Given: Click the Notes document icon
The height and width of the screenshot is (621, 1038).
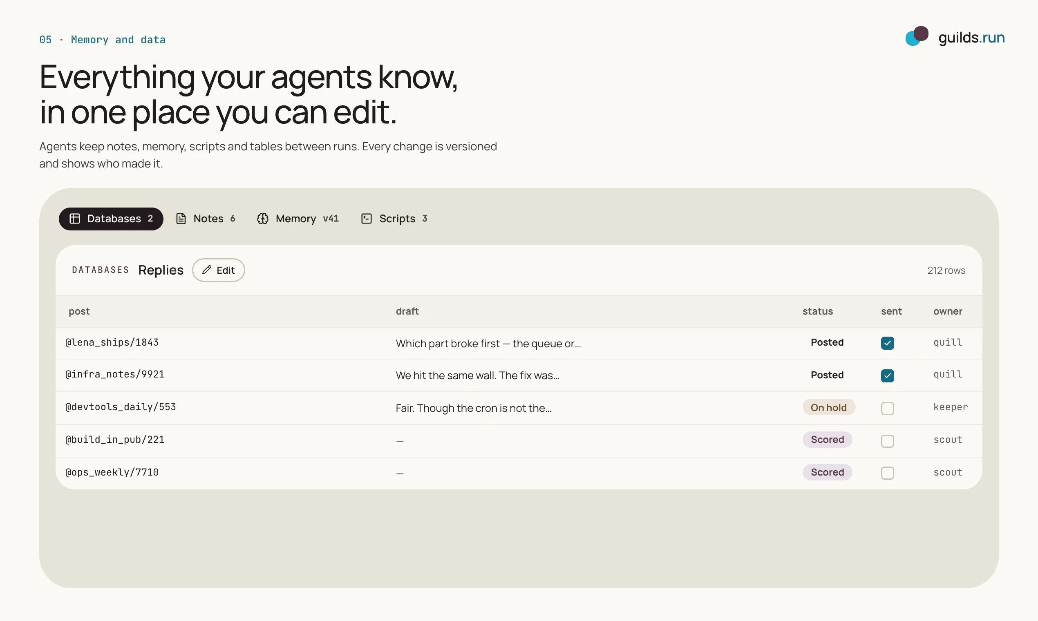Looking at the screenshot, I should click(x=181, y=219).
